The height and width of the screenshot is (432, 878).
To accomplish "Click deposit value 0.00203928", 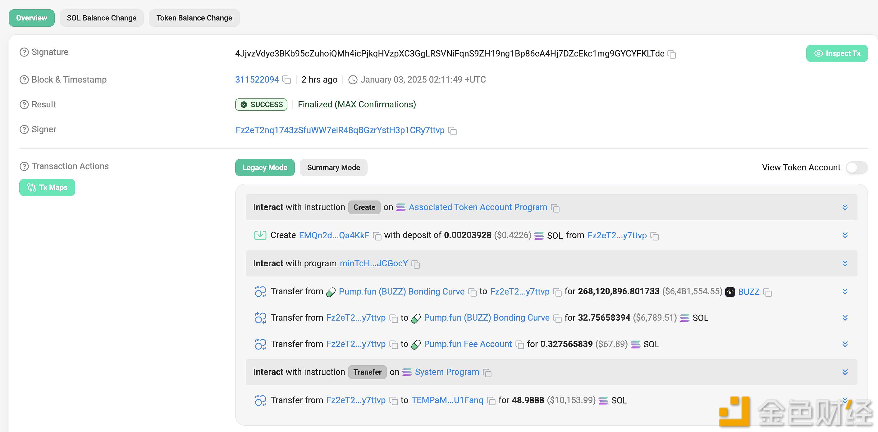I will point(468,235).
